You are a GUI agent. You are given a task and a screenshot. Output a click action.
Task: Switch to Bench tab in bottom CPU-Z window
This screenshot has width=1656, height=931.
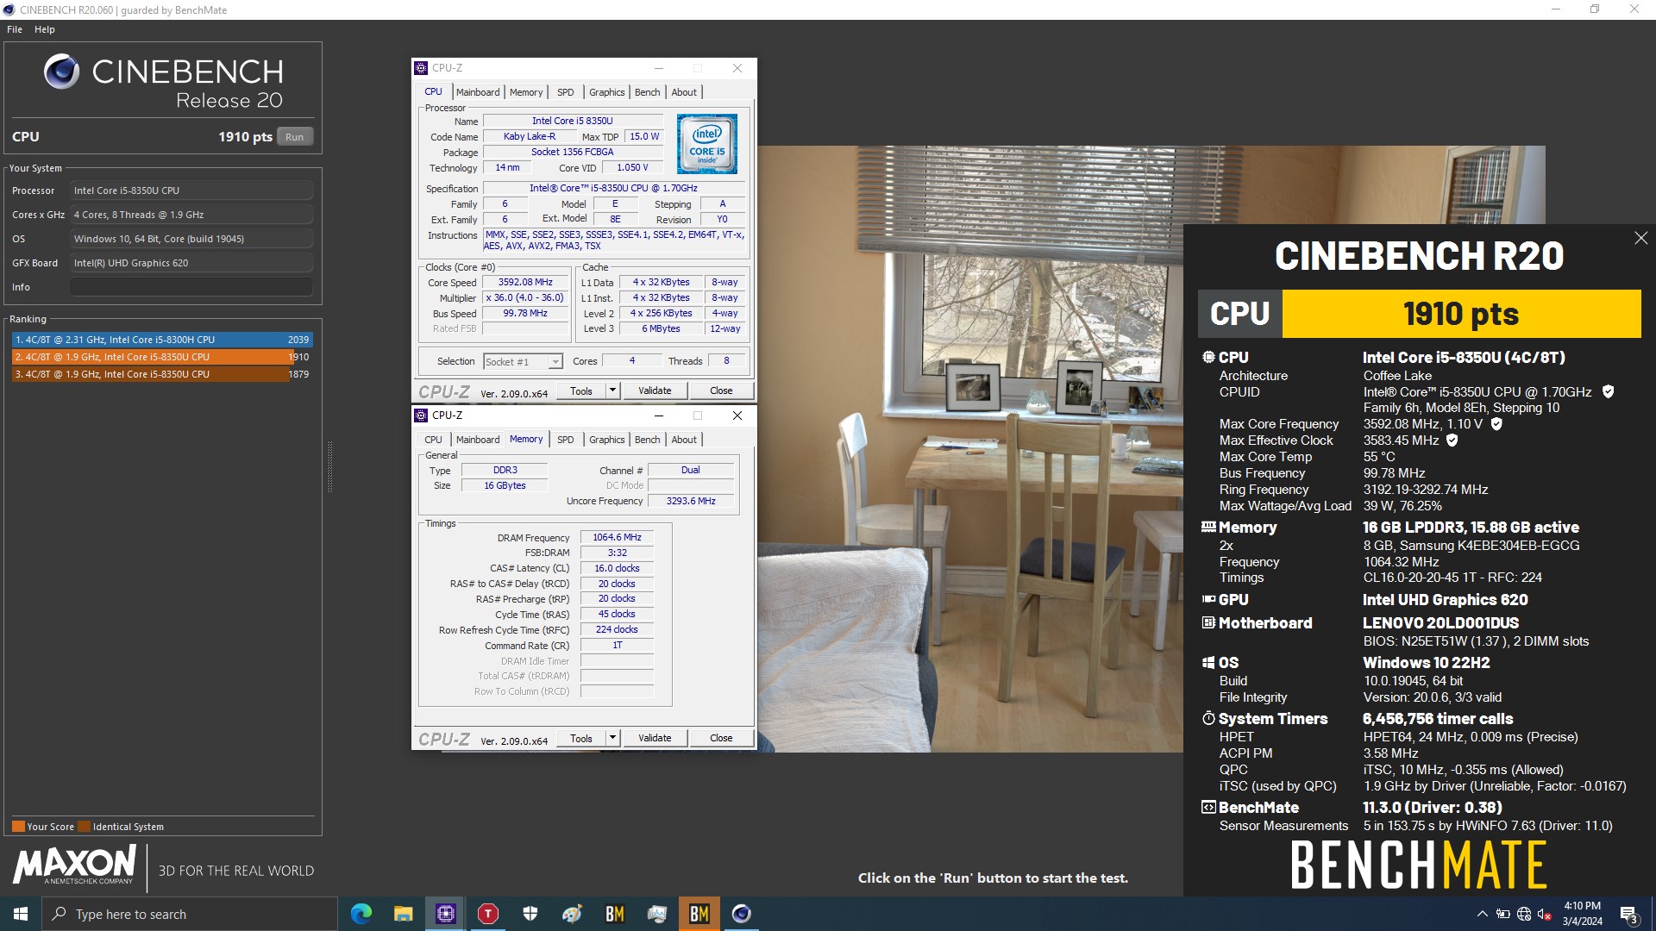tap(648, 440)
